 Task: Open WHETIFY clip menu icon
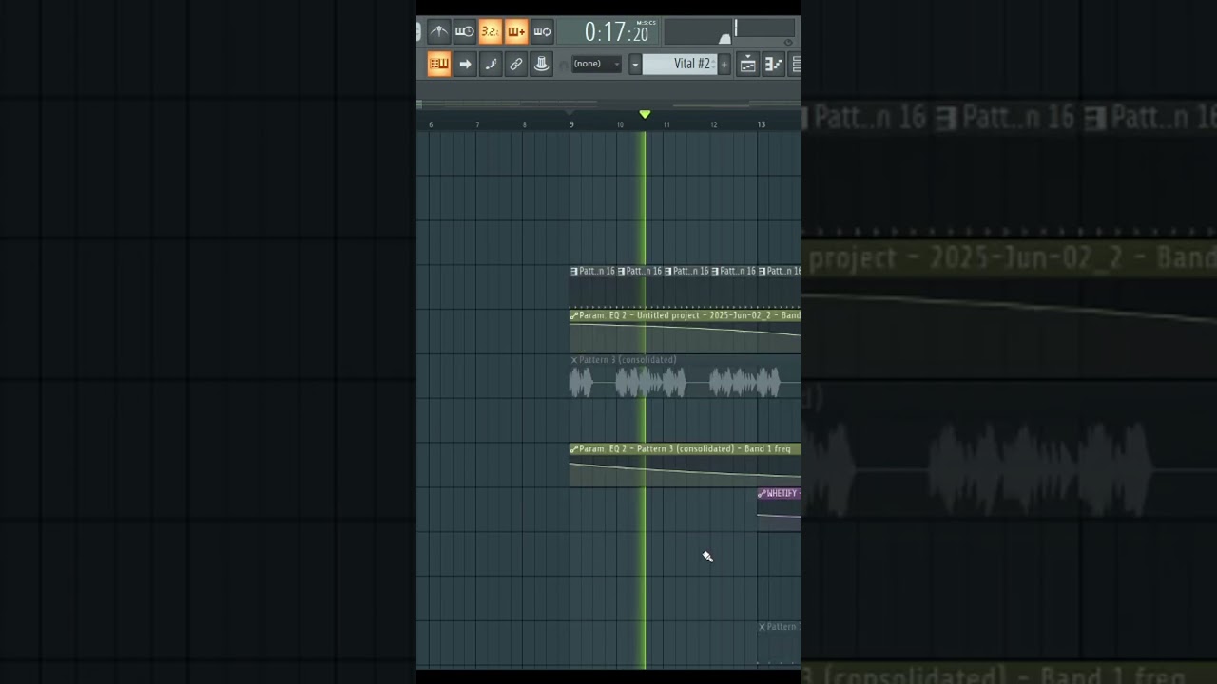point(762,493)
